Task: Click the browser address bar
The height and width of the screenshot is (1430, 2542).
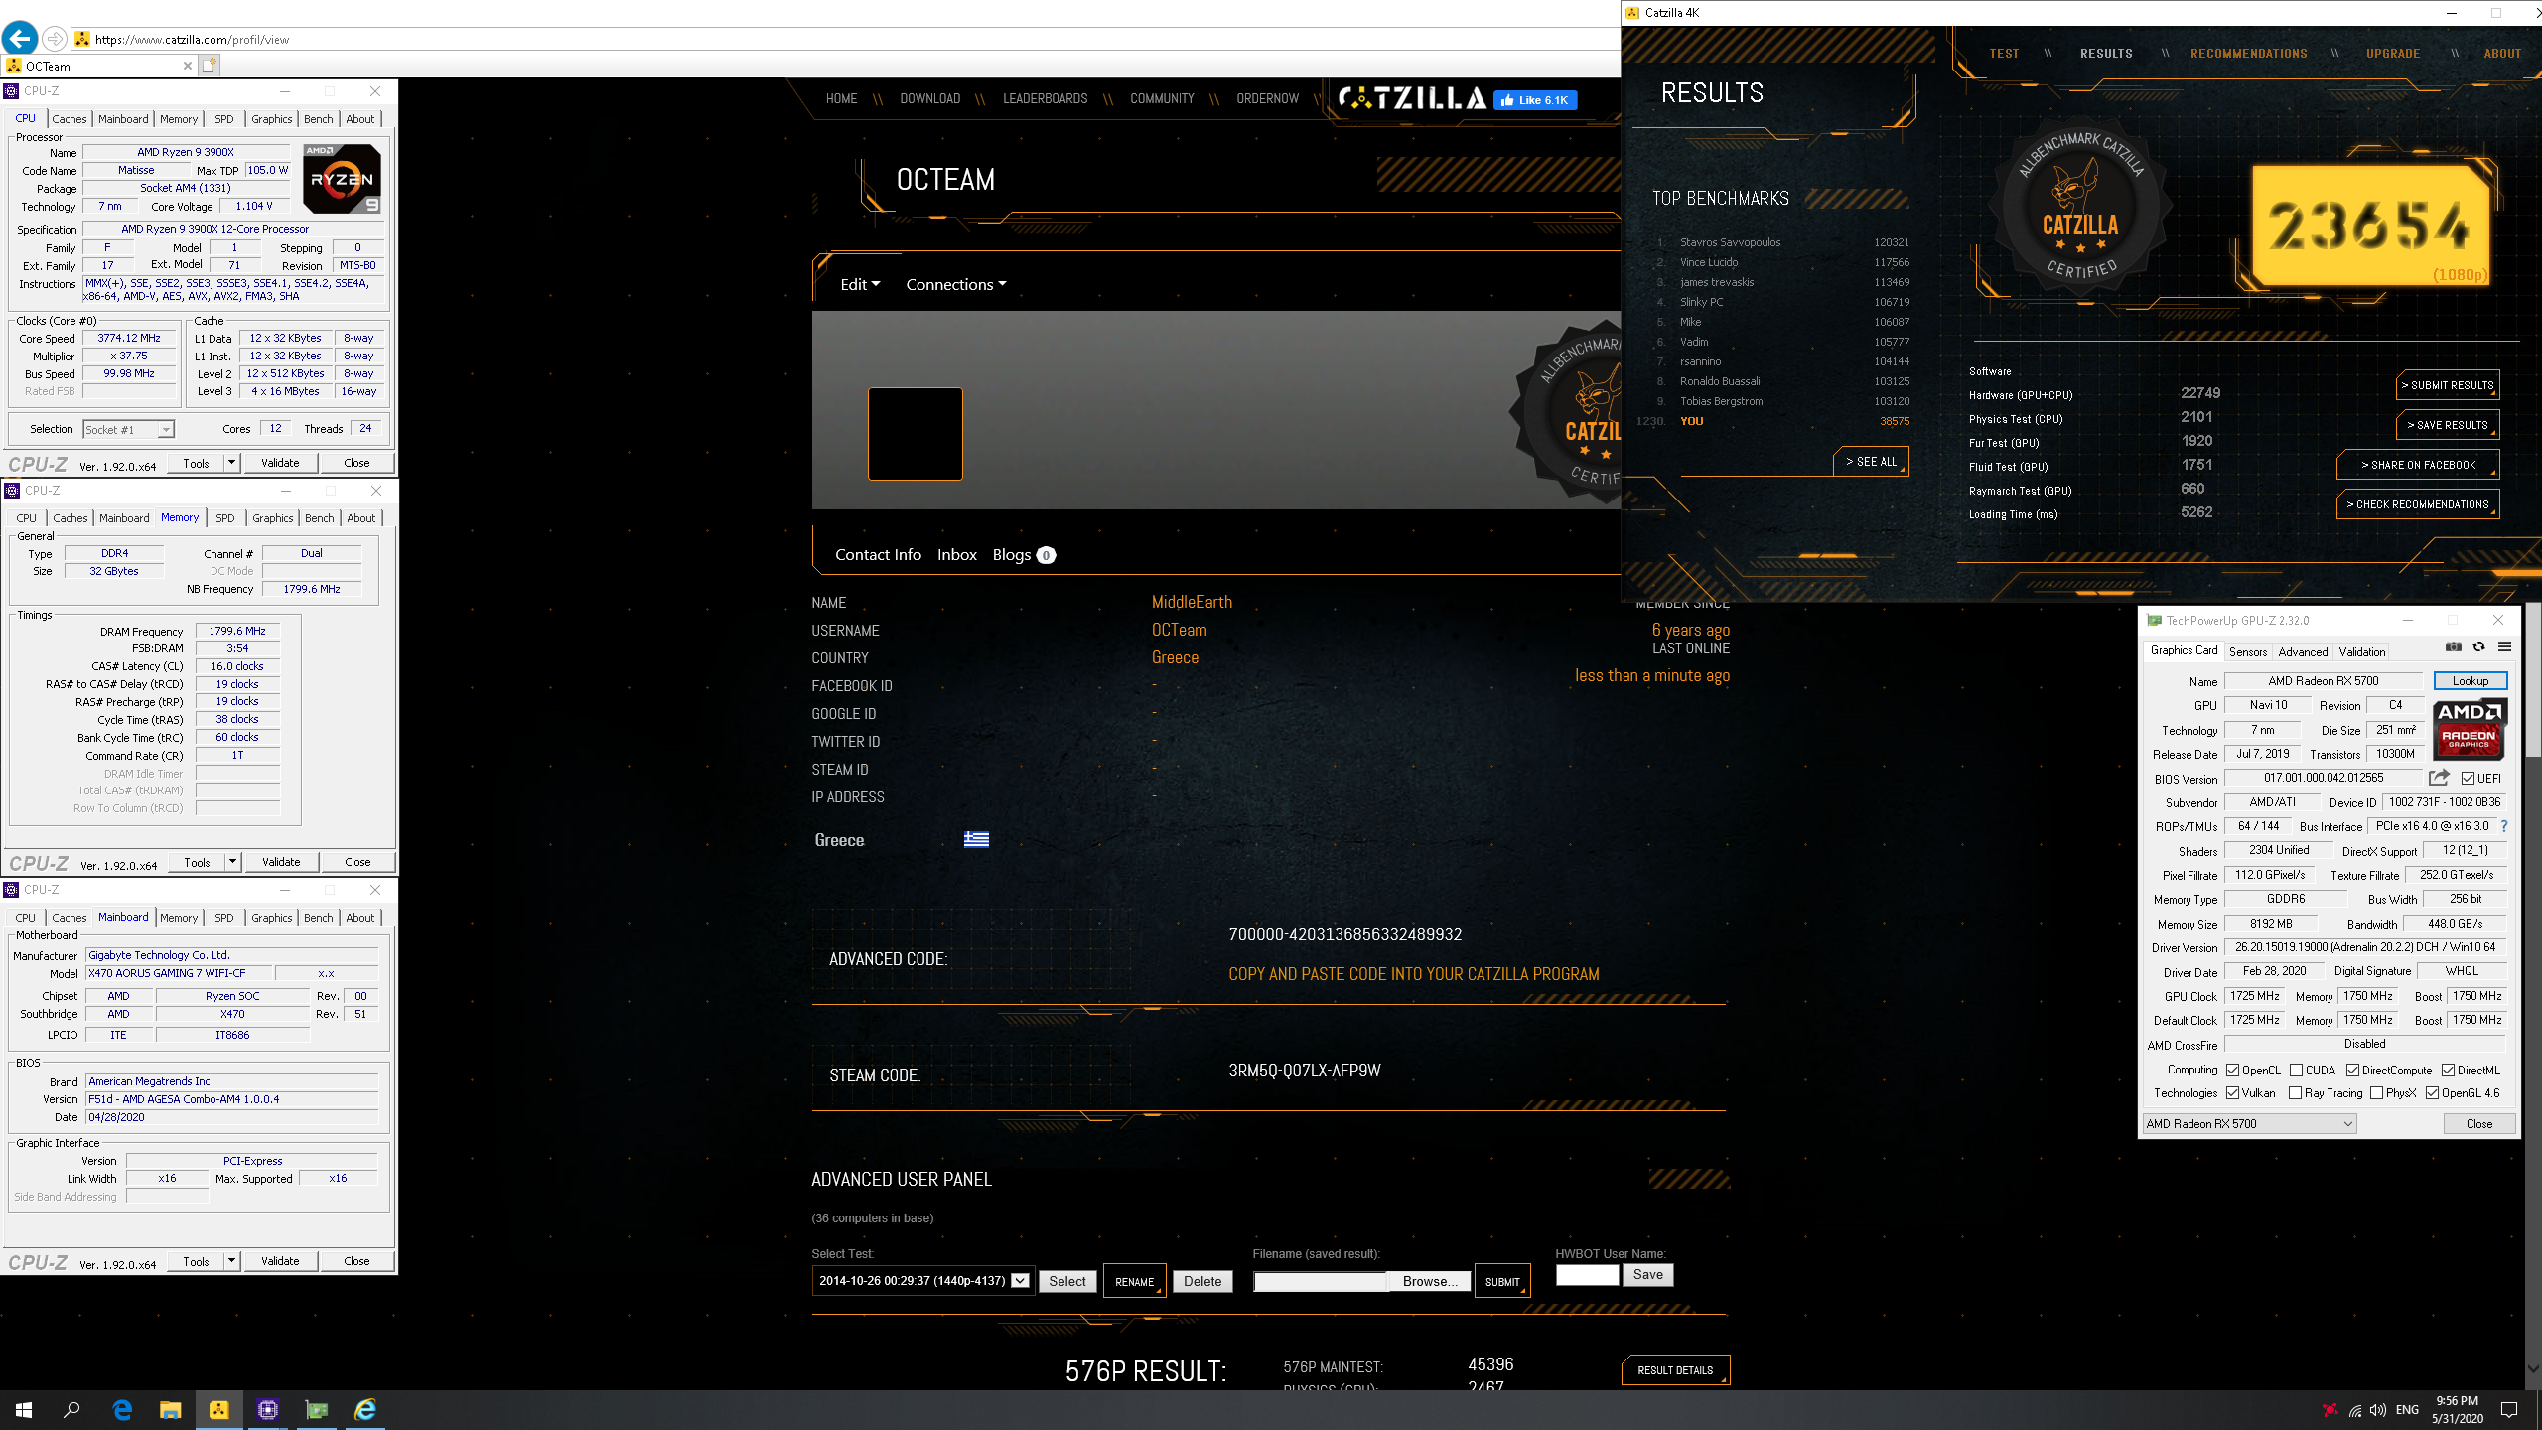Action: (844, 40)
